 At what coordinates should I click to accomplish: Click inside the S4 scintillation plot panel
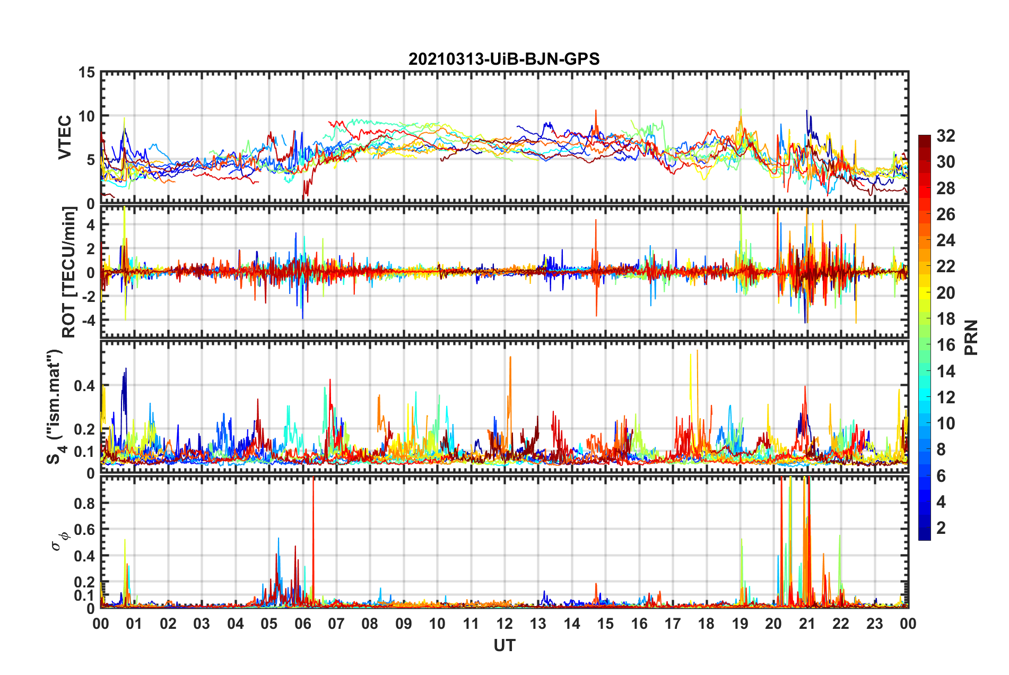pos(505,407)
